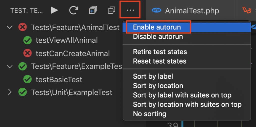Viewport: 256px width, 127px height.
Task: Open the three-dot more actions menu
Action: point(130,10)
